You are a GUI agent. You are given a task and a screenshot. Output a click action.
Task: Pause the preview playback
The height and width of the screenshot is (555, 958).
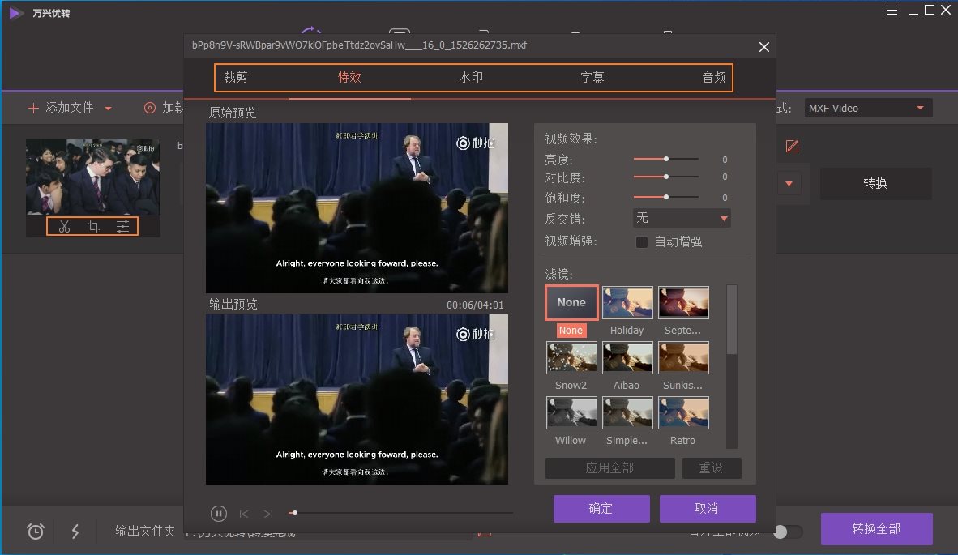click(x=218, y=513)
